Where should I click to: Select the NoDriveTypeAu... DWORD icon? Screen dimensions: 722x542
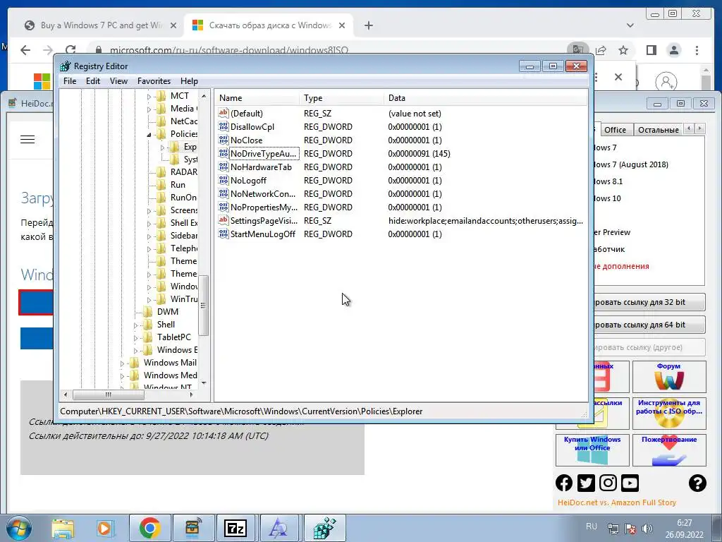[224, 153]
